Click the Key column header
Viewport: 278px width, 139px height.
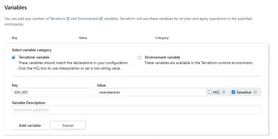tap(14, 38)
